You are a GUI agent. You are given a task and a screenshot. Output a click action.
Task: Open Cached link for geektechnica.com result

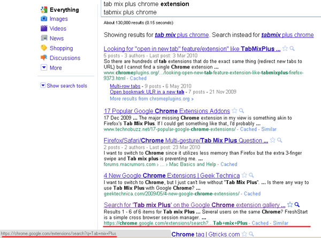[252, 194]
